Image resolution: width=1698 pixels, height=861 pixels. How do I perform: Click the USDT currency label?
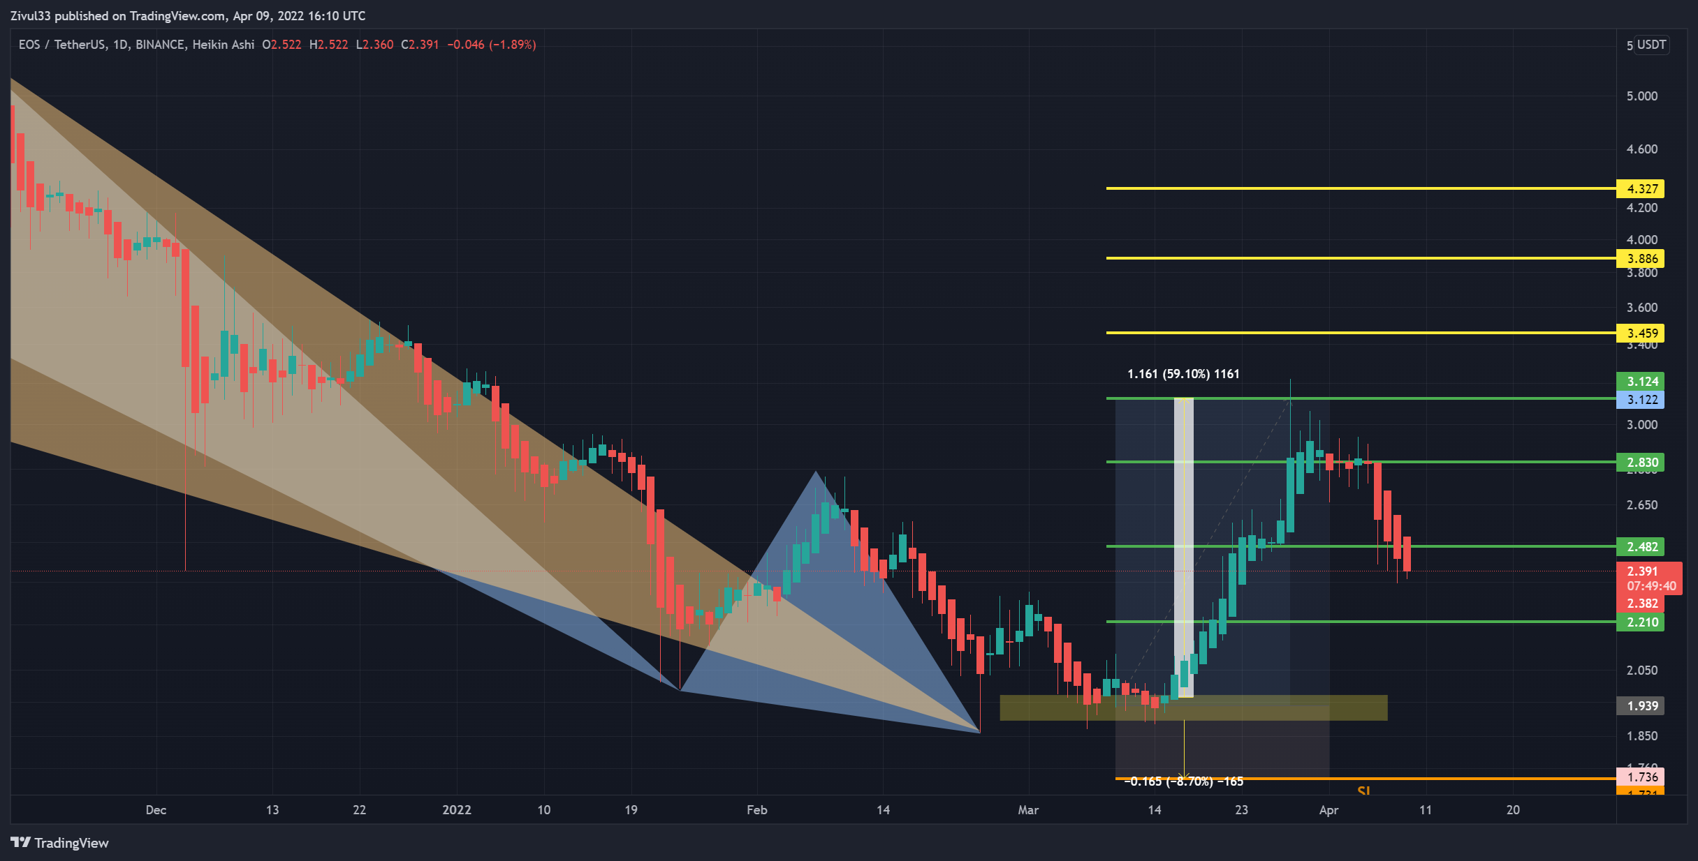coord(1651,45)
